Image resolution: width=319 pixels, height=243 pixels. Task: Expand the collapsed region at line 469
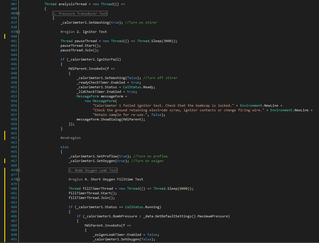(18, 170)
